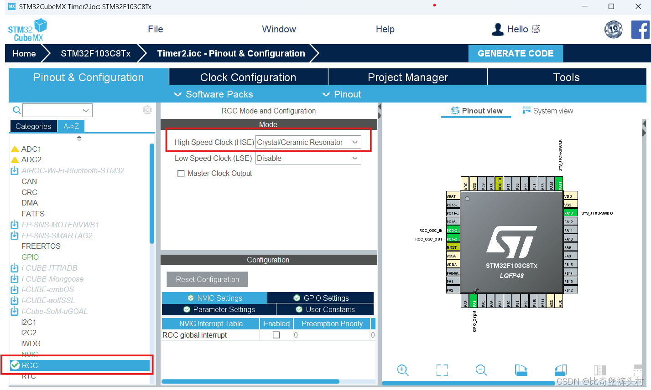Open the Project Manager tab
The height and width of the screenshot is (390, 651).
pos(408,77)
